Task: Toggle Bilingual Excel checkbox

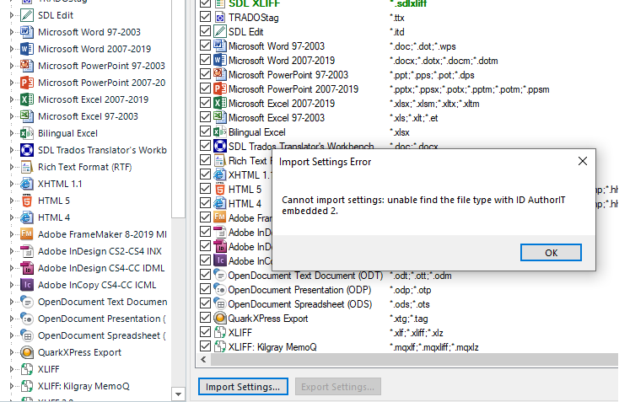Action: [205, 131]
